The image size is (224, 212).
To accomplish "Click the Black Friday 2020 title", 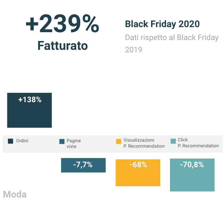I will click(x=162, y=24).
